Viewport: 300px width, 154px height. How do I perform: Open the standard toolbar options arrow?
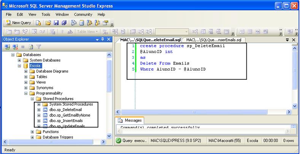tap(112, 24)
